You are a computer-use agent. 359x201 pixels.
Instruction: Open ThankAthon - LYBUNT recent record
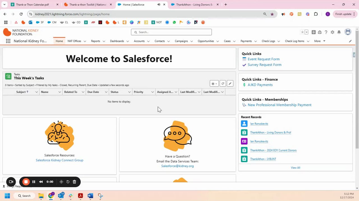pos(263,159)
